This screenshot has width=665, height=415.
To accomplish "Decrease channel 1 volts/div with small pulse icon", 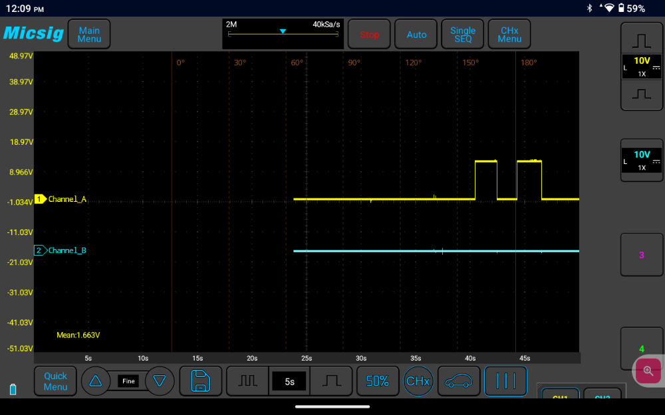I will tap(642, 94).
